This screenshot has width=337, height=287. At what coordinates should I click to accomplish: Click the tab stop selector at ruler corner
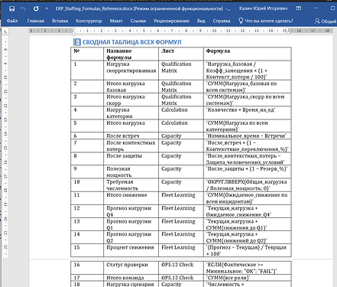tap(5, 31)
